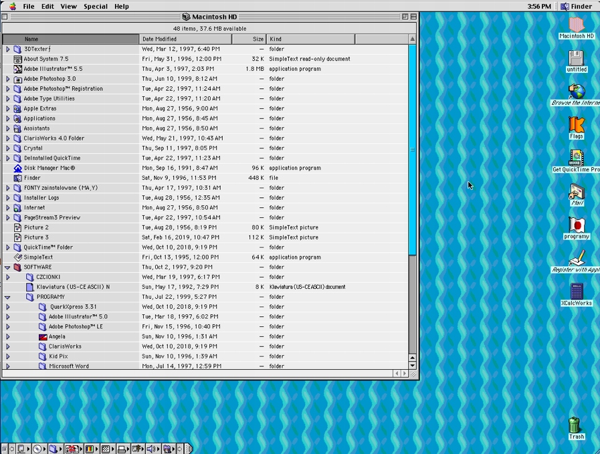This screenshot has height=454, width=600.
Task: Select the XCalcWorks desktop icon
Action: click(577, 292)
